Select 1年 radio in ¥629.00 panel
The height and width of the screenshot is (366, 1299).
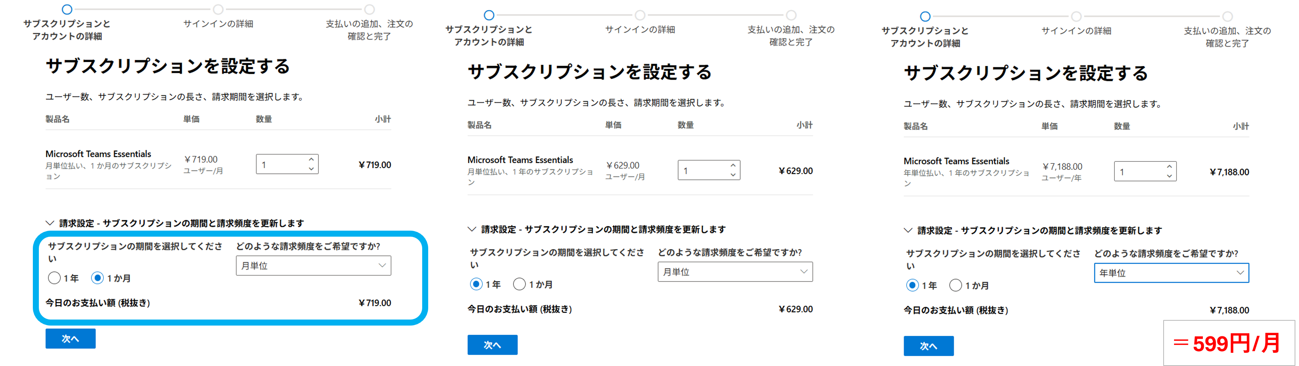click(x=476, y=284)
